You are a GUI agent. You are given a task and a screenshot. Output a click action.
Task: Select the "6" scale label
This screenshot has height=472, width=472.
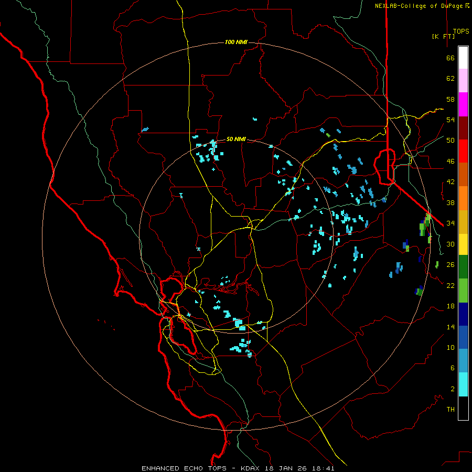(x=452, y=368)
